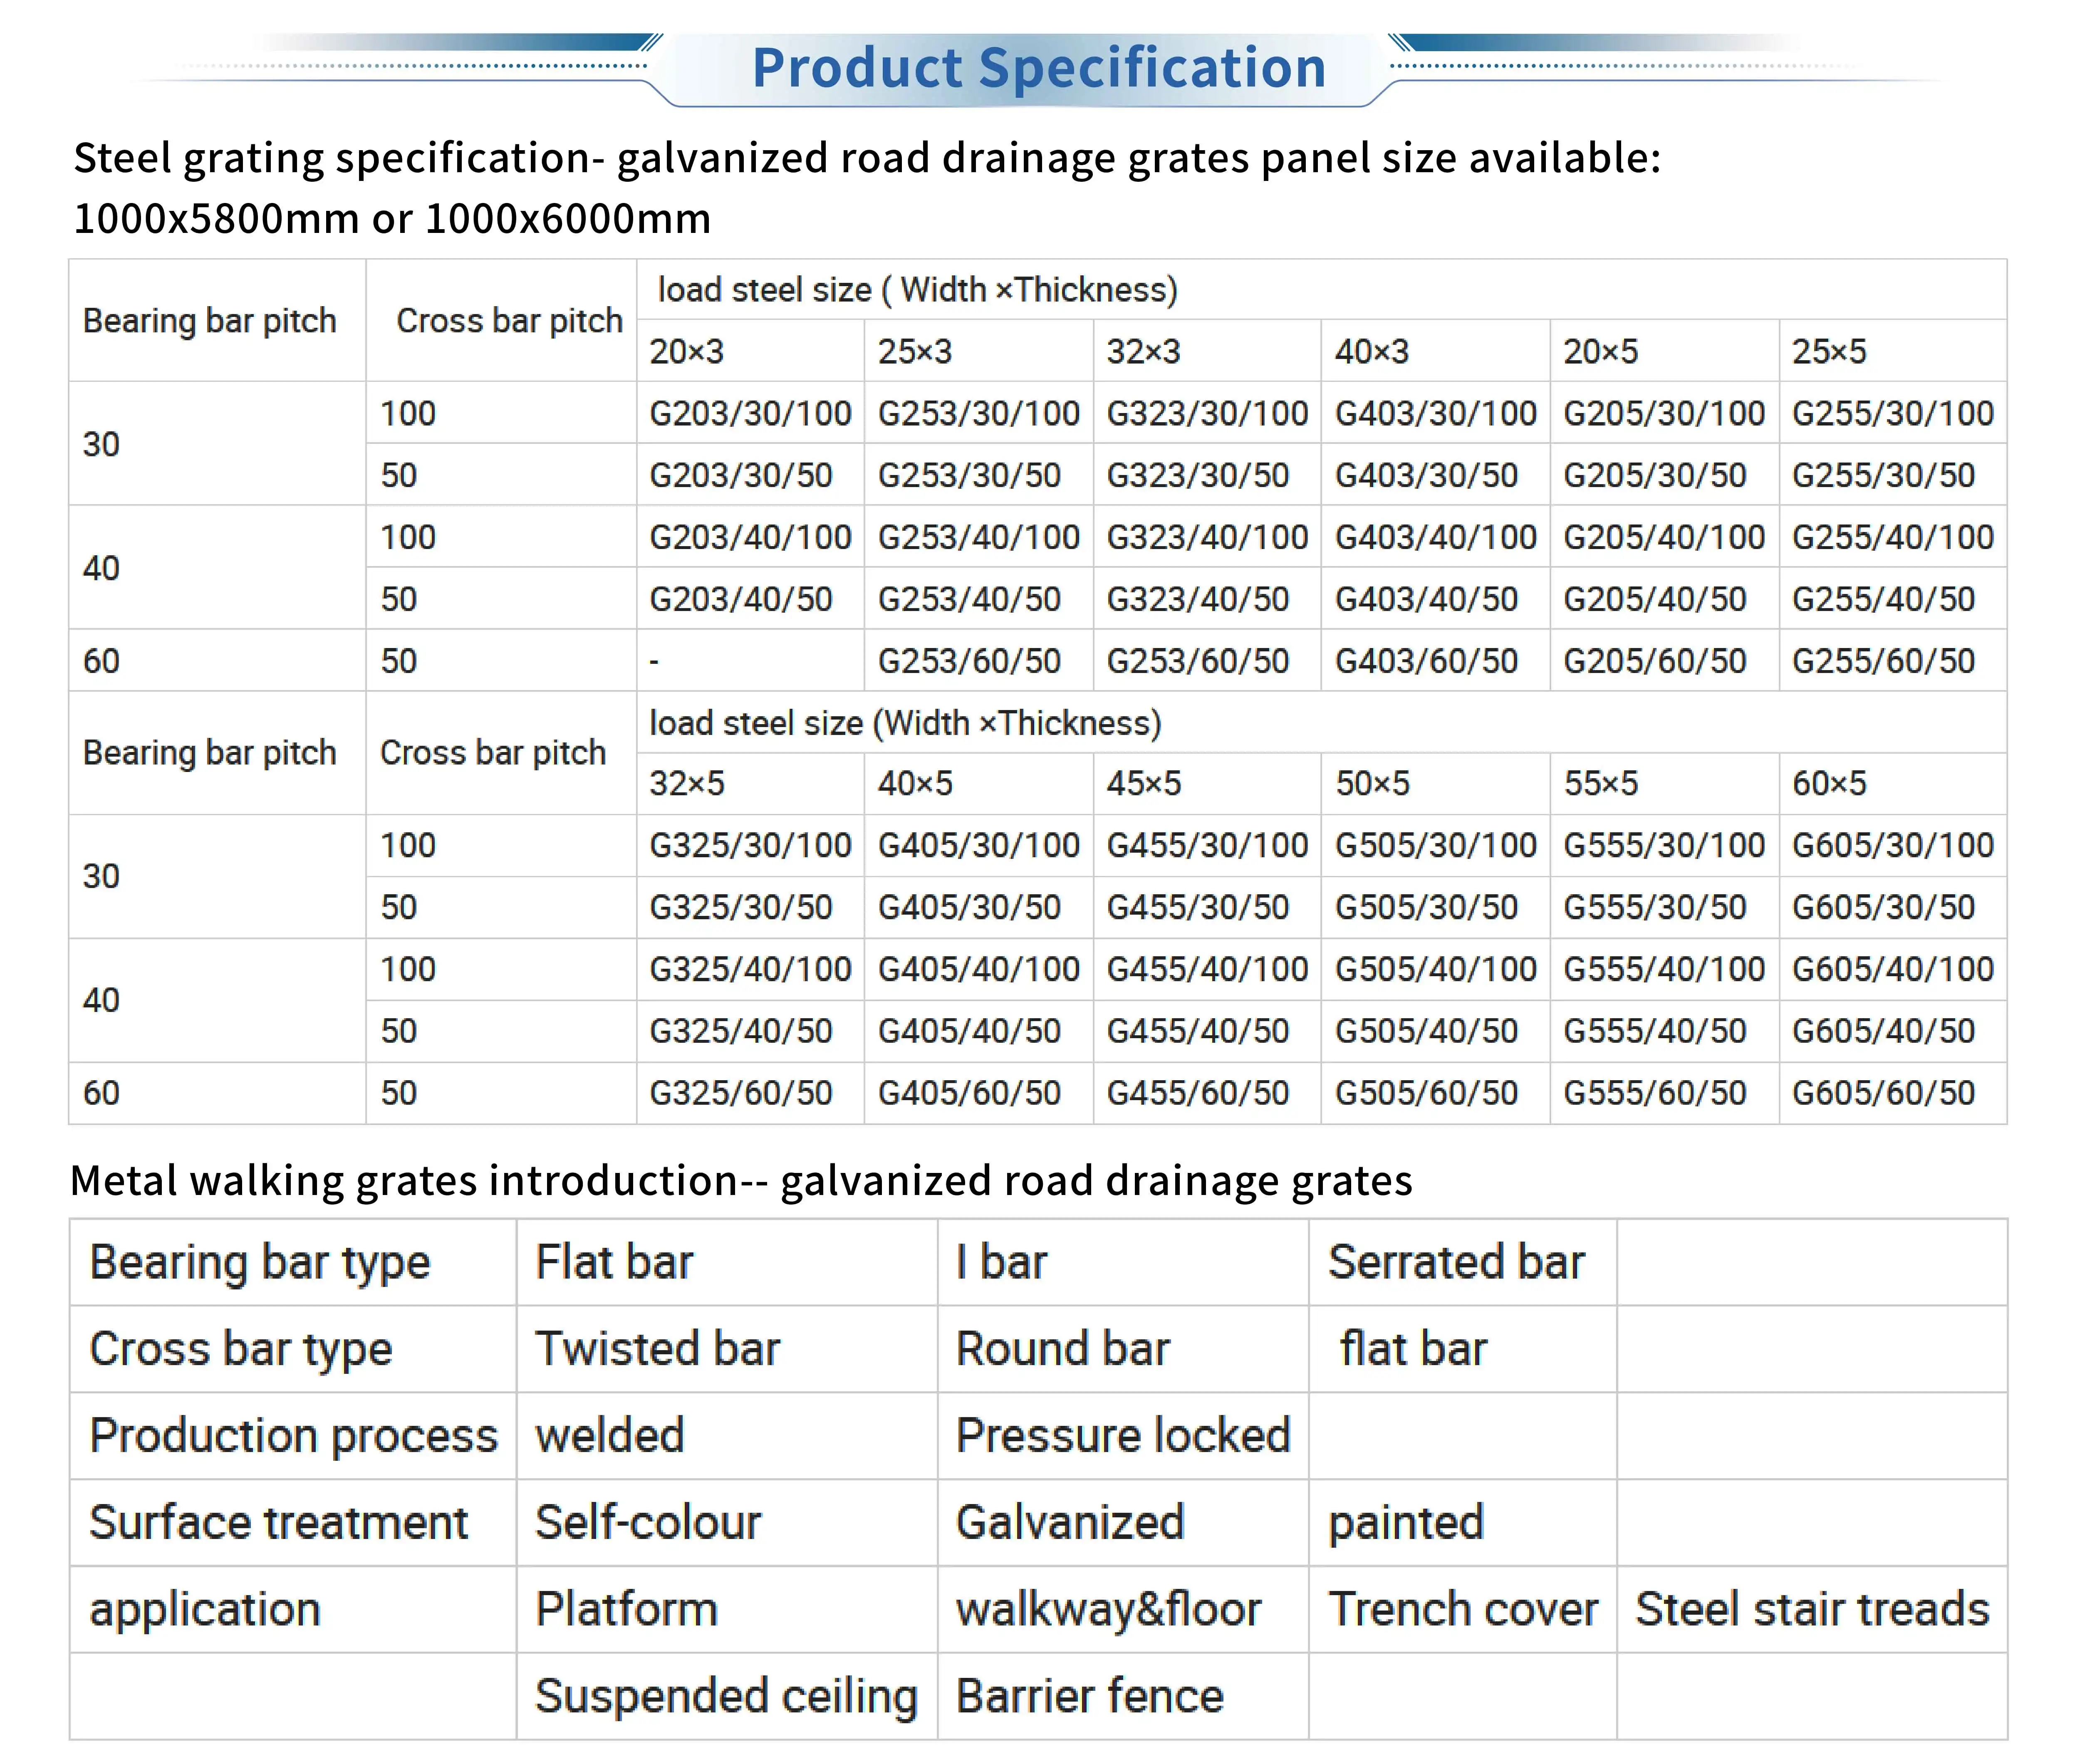Click the G403/40/50 cell
This screenshot has width=2080, height=1764.
click(x=1426, y=599)
